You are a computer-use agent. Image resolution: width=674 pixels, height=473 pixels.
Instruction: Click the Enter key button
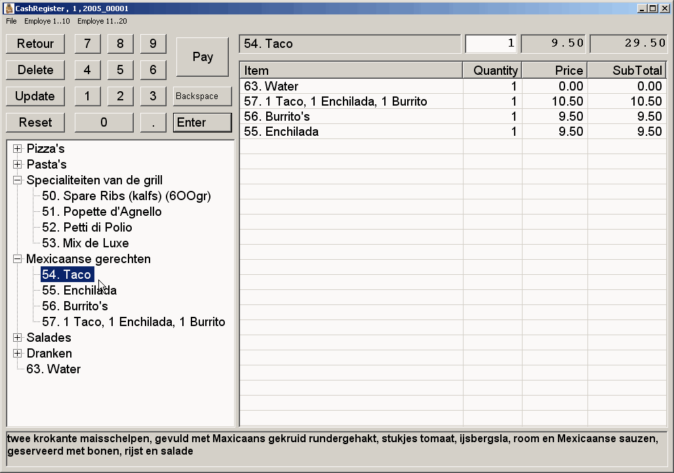click(203, 123)
